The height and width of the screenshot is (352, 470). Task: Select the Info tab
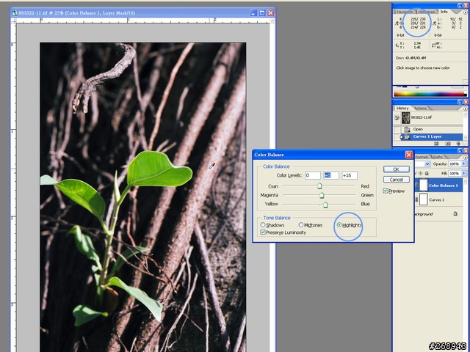[444, 12]
